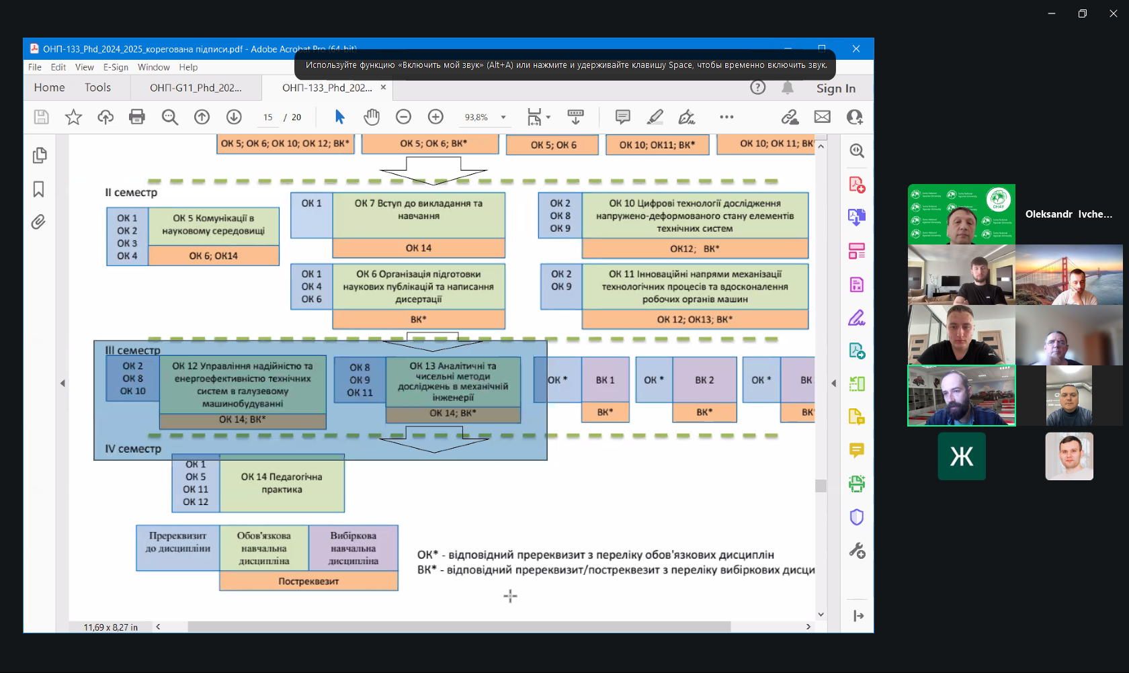The height and width of the screenshot is (673, 1129).
Task: Open the zoom percentage dropdown
Action: (x=503, y=118)
